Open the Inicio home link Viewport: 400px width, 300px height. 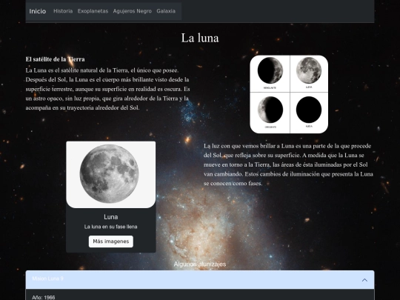[x=38, y=11]
